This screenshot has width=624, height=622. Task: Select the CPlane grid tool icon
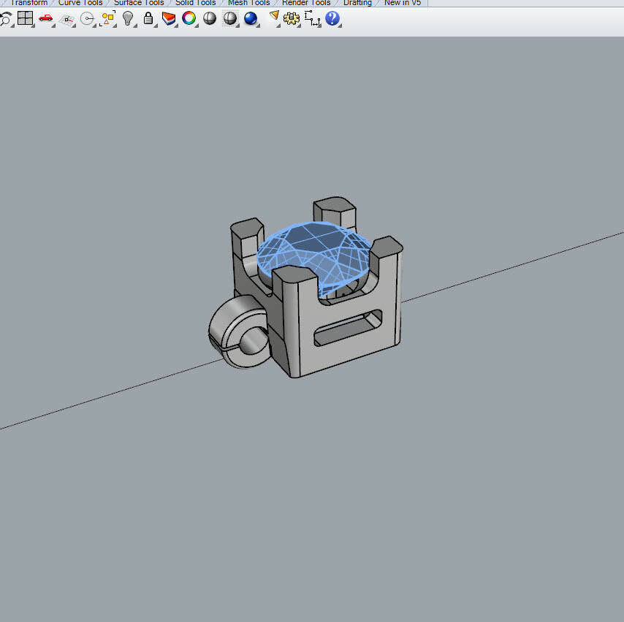(x=66, y=18)
